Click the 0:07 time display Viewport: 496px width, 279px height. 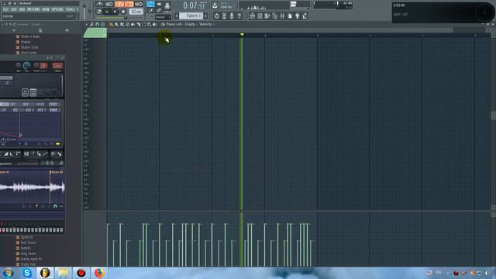point(194,5)
